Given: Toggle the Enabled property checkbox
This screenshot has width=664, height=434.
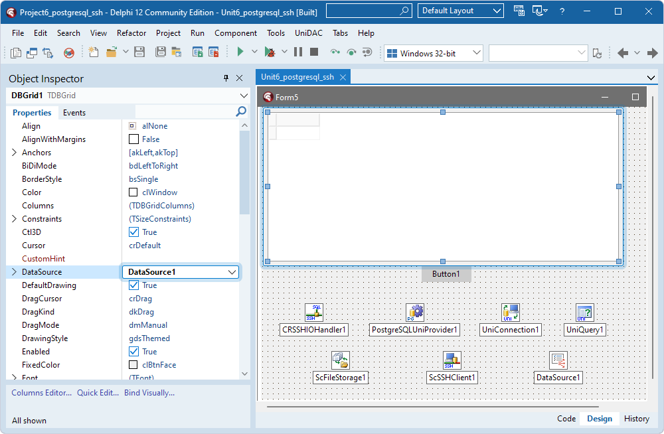Looking at the screenshot, I should point(134,352).
